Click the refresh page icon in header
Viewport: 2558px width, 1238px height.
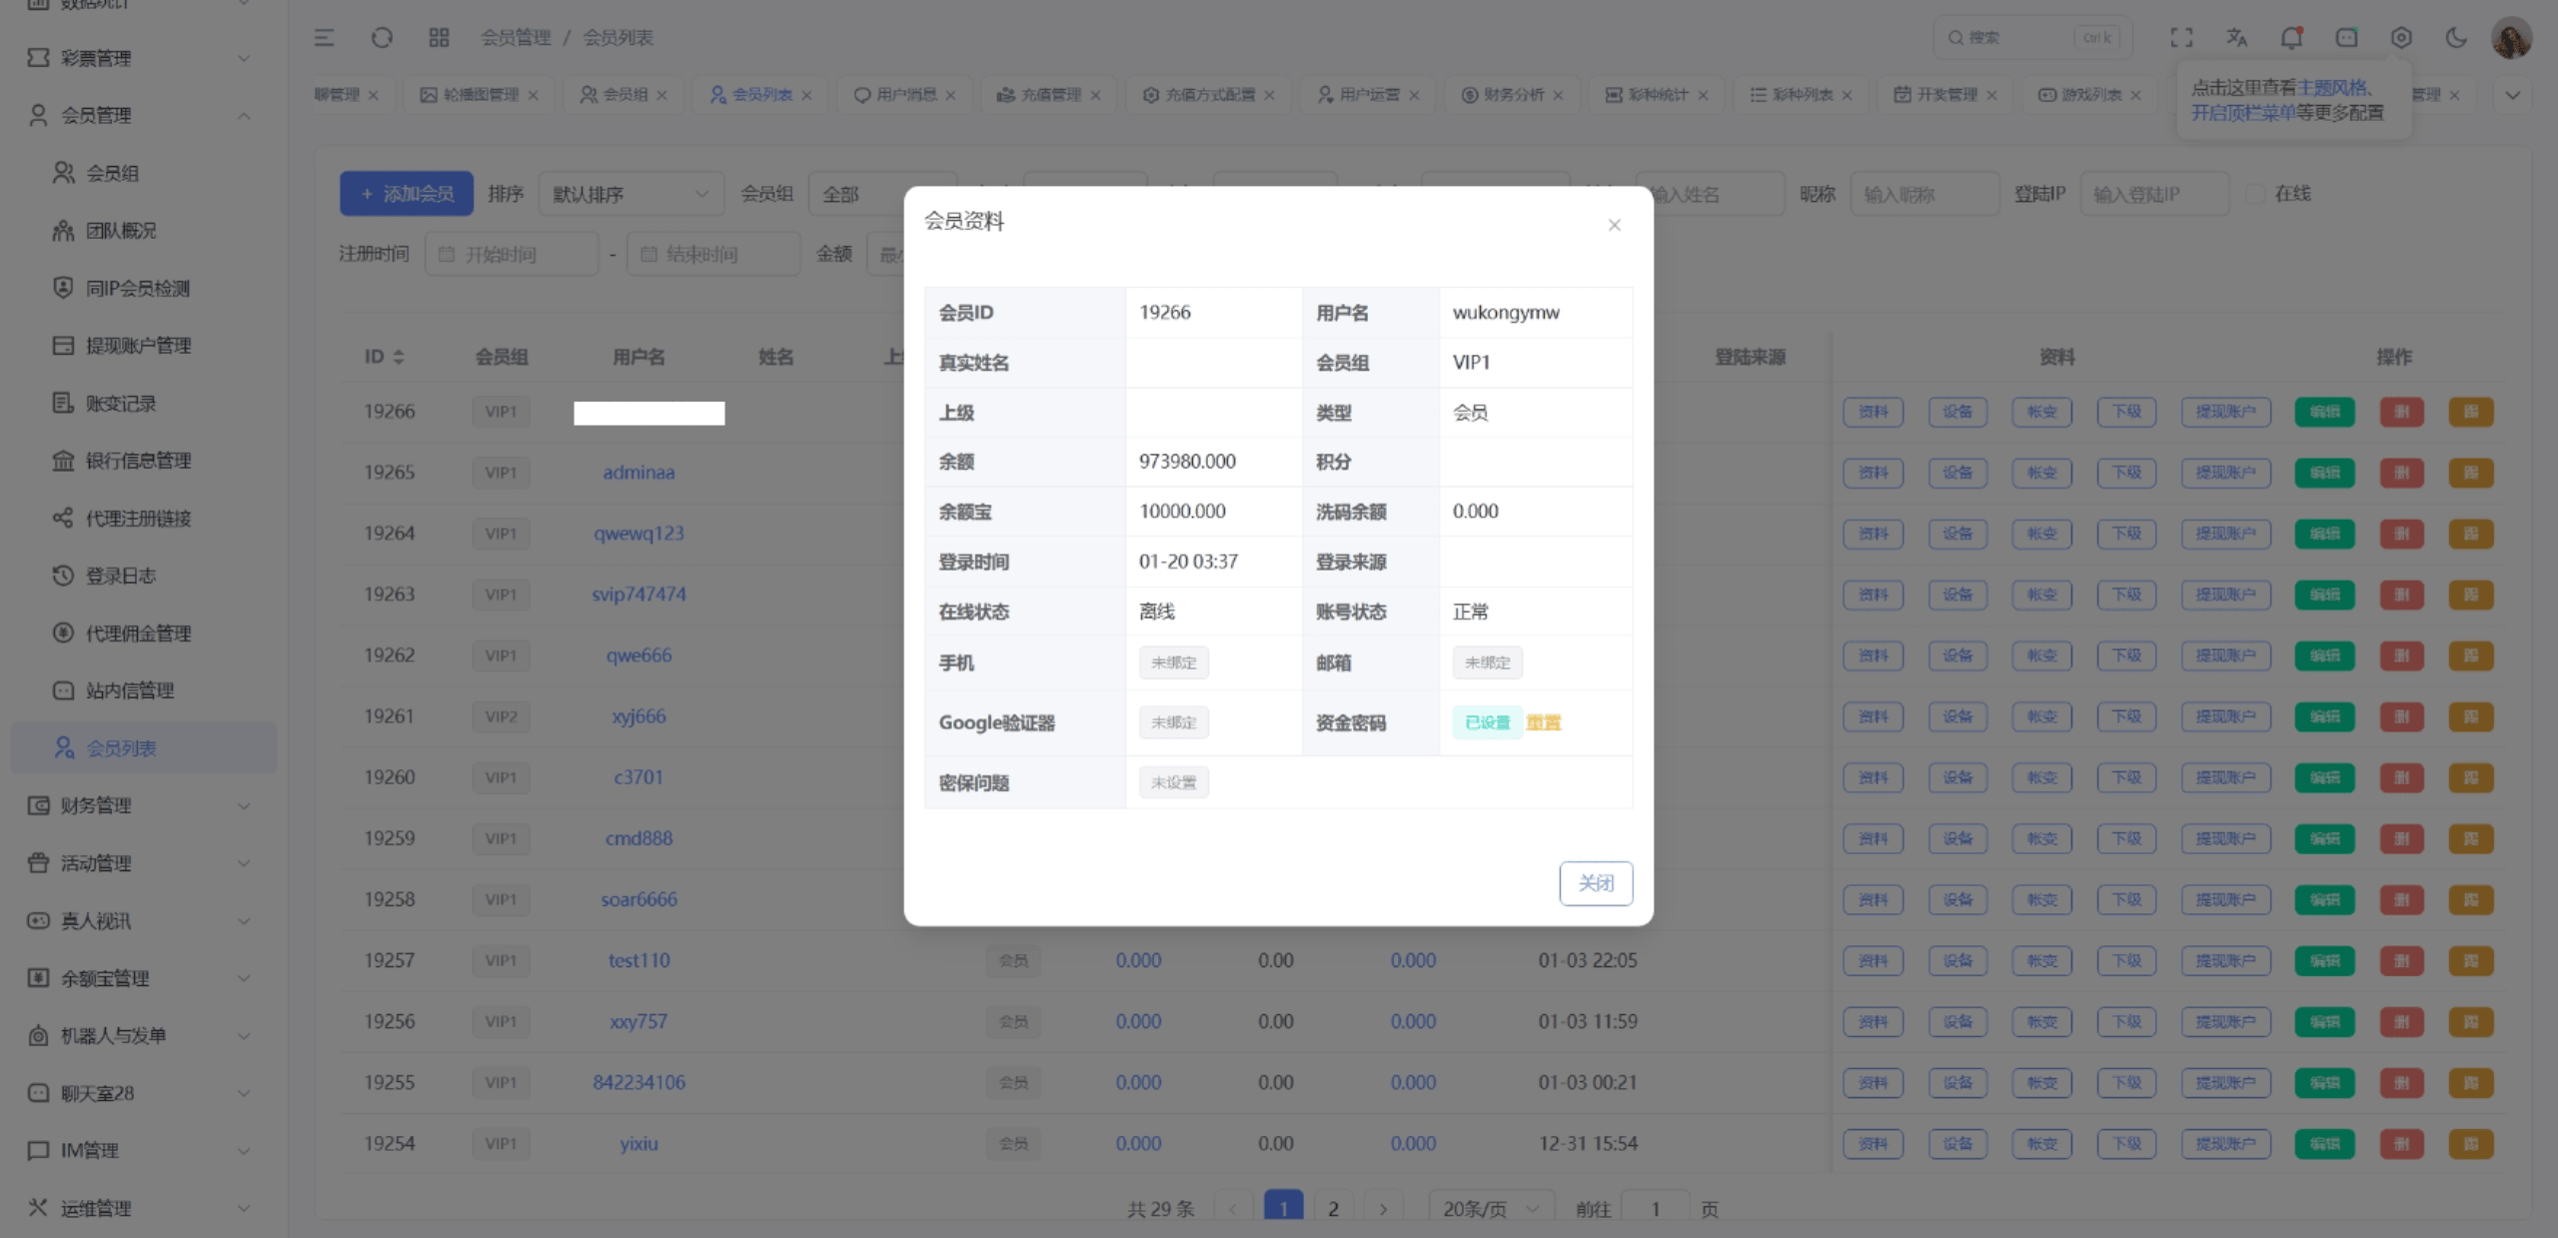point(382,38)
